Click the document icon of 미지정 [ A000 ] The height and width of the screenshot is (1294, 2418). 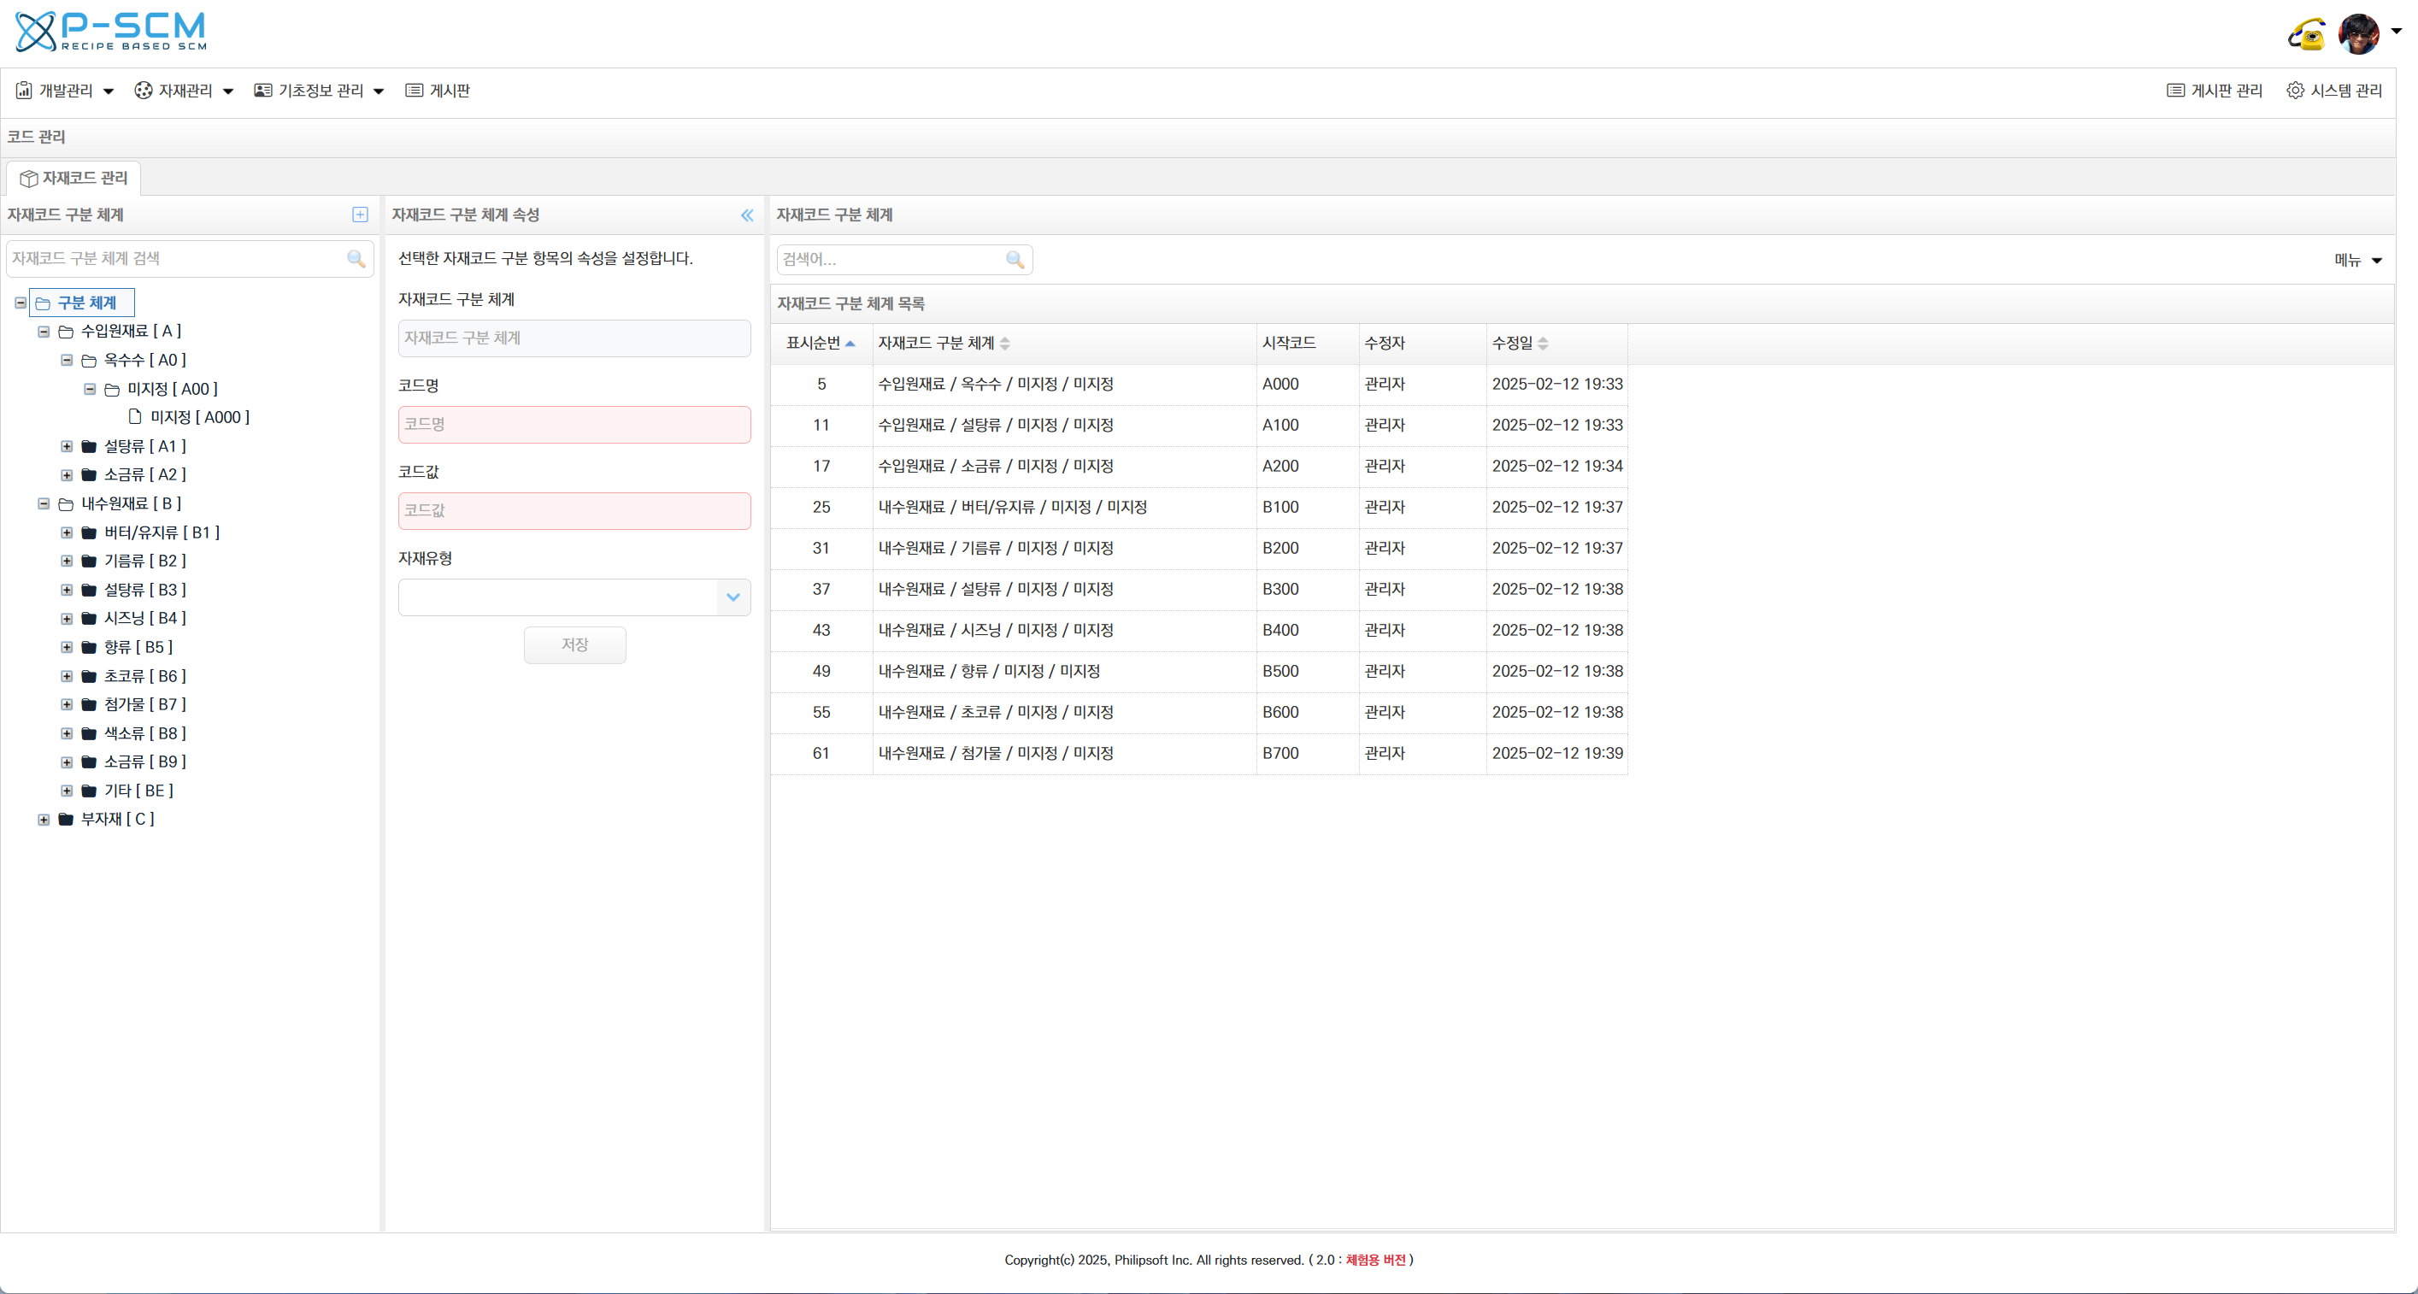[x=135, y=416]
